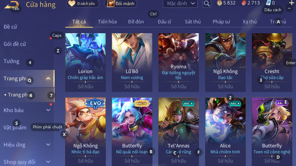This screenshot has width=296, height=166.
Task: Open the Tướng sidebar entry
Action: 11,61
